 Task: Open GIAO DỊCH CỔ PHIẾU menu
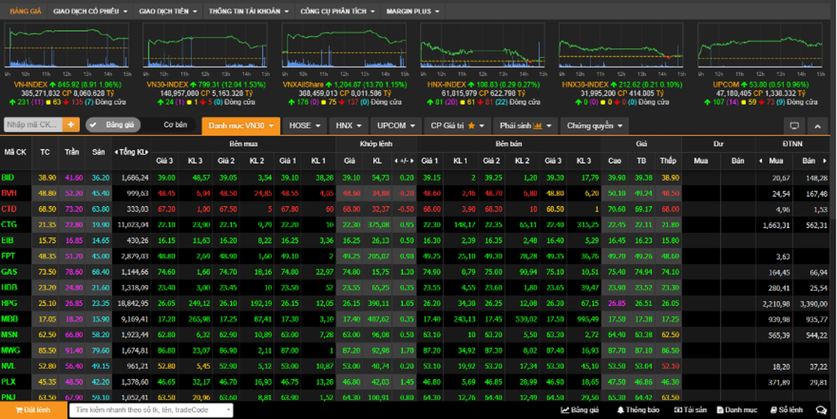tap(90, 11)
